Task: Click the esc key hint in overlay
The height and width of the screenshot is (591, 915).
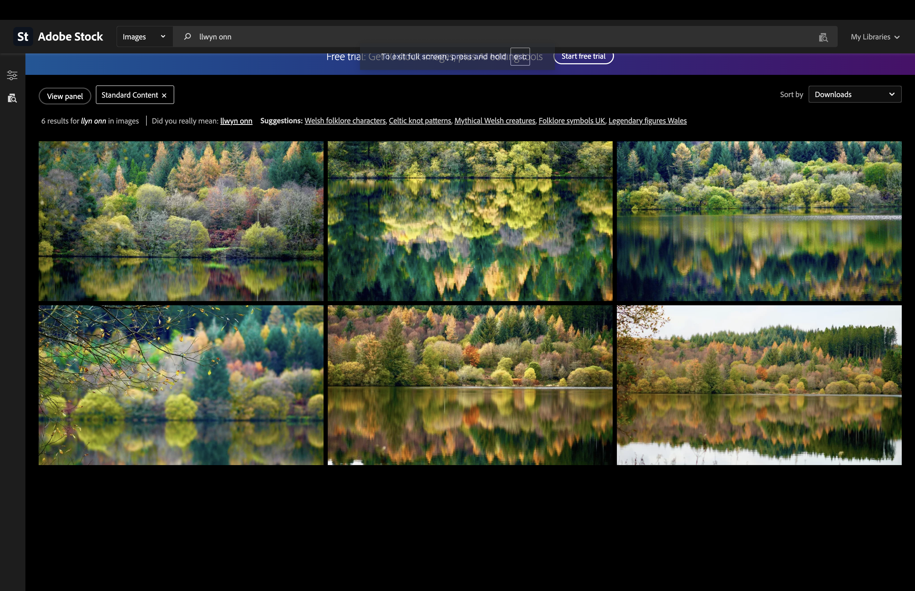Action: [520, 57]
